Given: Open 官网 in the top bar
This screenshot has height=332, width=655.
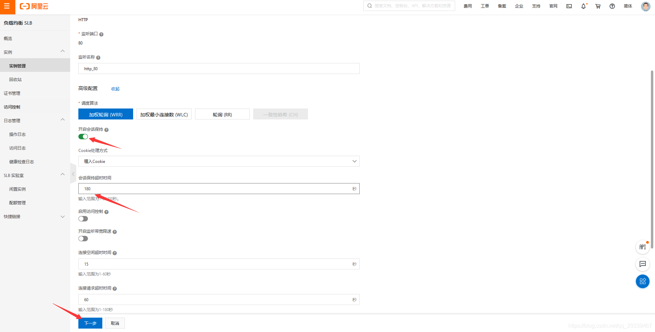Looking at the screenshot, I should 553,6.
